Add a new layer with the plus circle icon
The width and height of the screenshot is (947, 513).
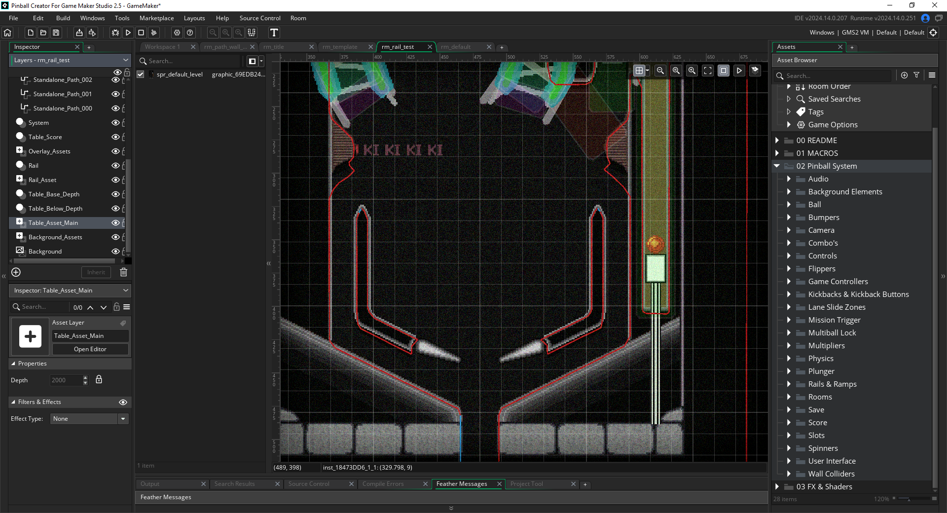[x=16, y=272]
